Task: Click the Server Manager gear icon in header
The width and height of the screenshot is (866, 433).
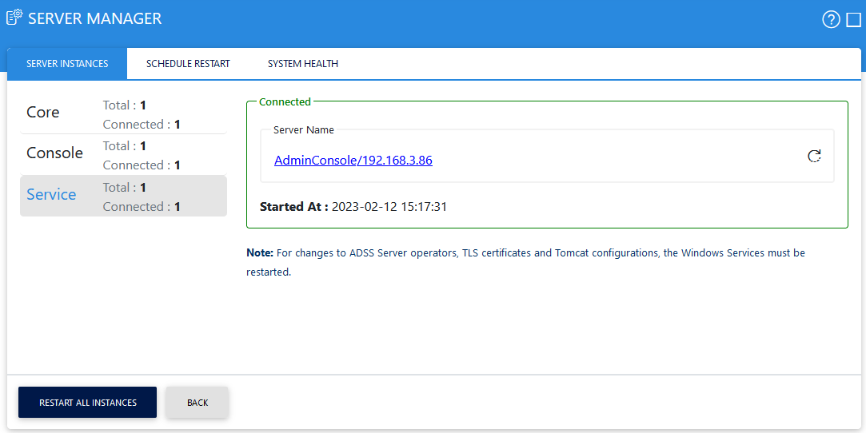Action: tap(14, 18)
